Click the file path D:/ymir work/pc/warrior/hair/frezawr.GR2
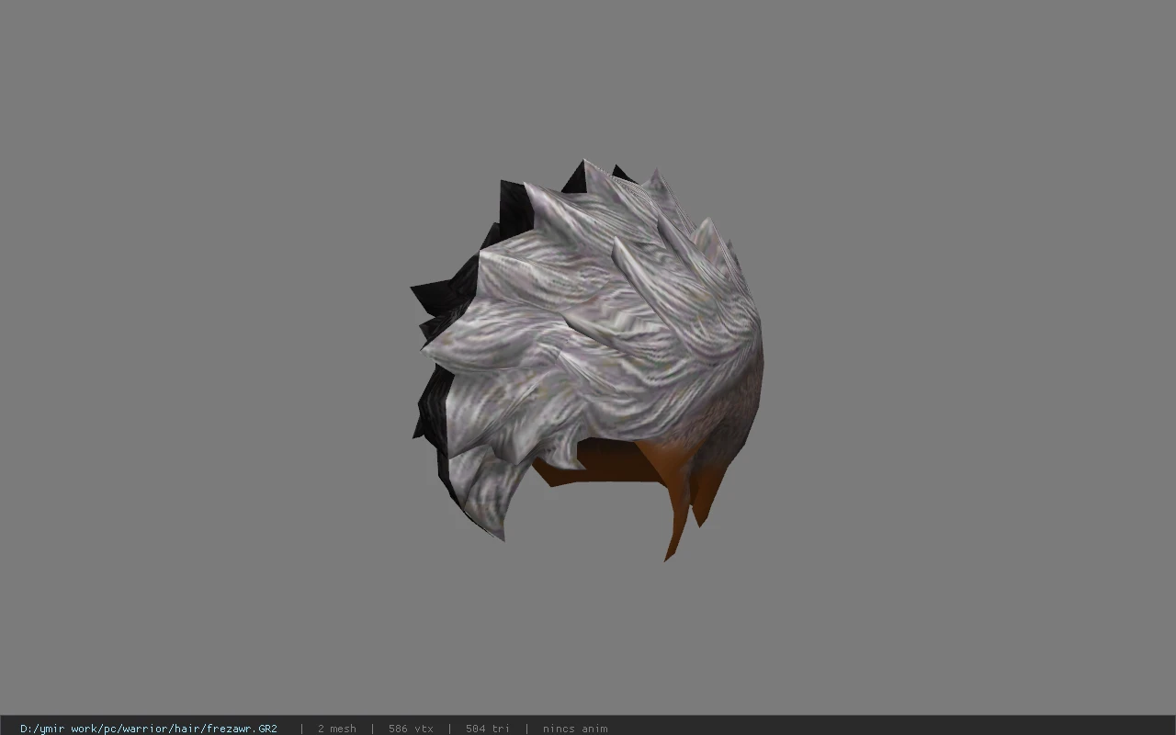Viewport: 1176px width, 735px height. [149, 729]
